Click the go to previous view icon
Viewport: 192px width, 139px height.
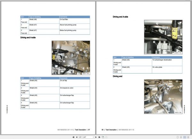tap(103, 137)
